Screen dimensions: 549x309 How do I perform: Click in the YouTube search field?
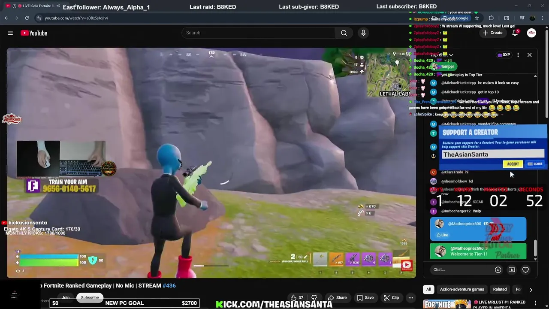click(x=259, y=33)
